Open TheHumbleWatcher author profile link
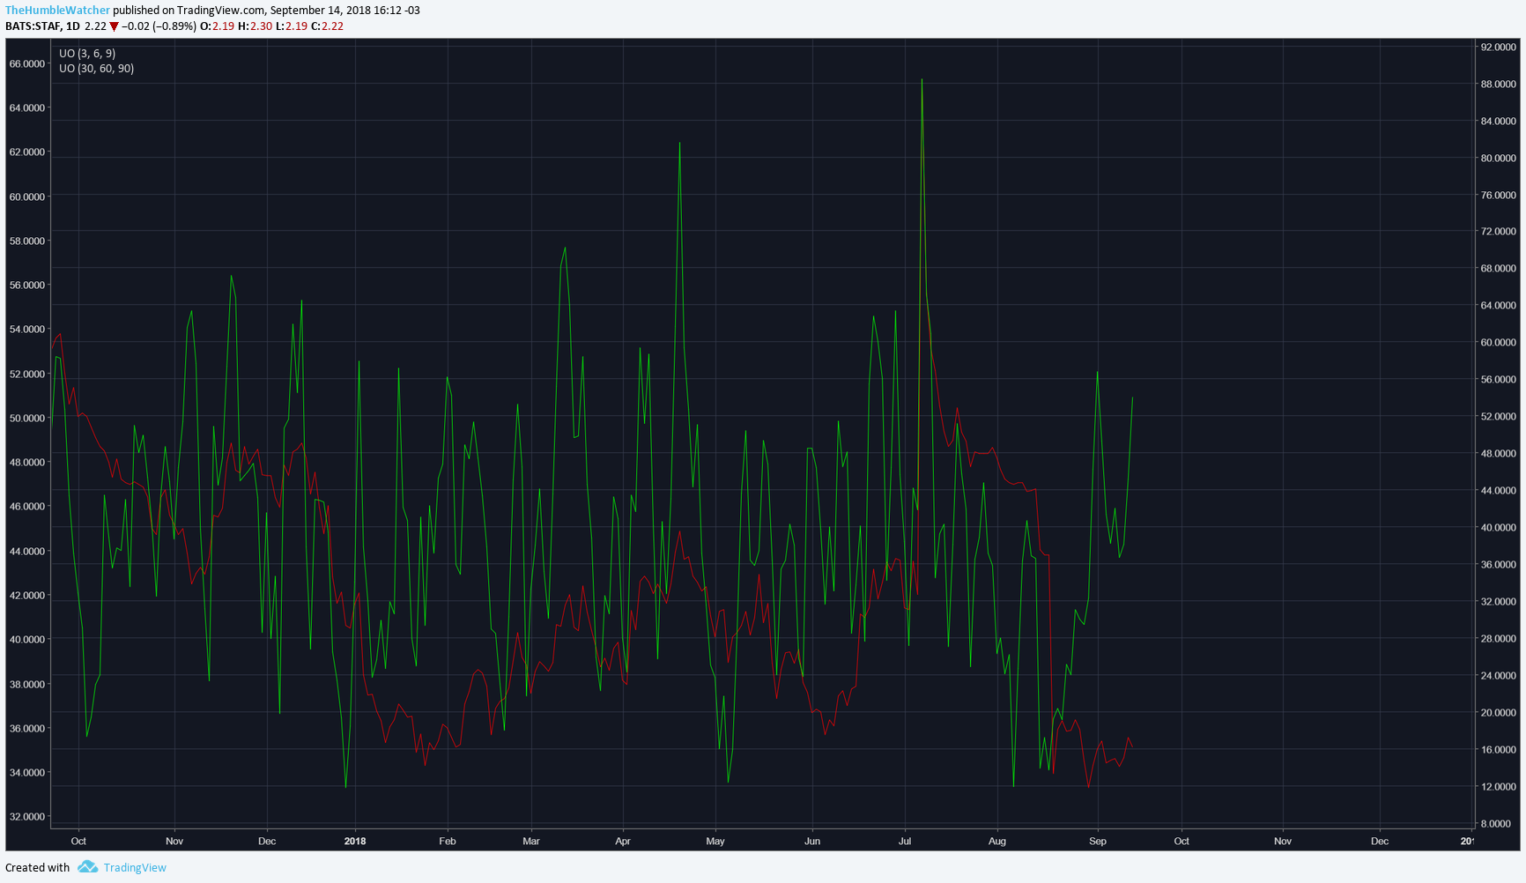1526x883 pixels. coord(57,10)
